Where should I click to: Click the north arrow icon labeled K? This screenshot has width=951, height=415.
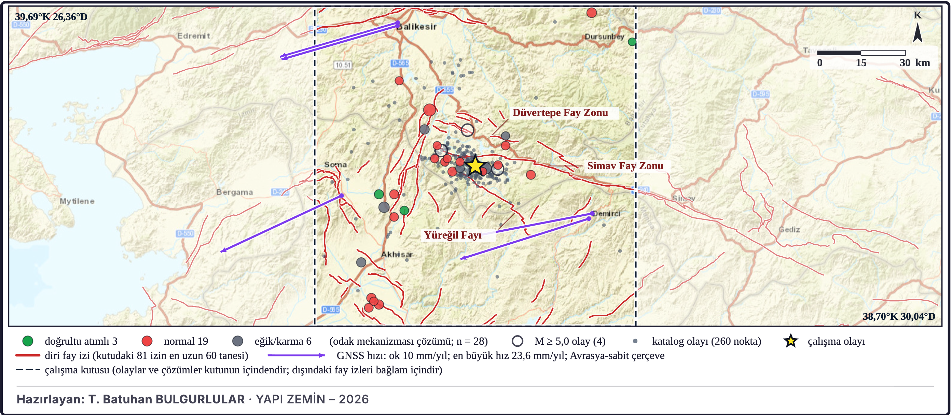point(918,28)
